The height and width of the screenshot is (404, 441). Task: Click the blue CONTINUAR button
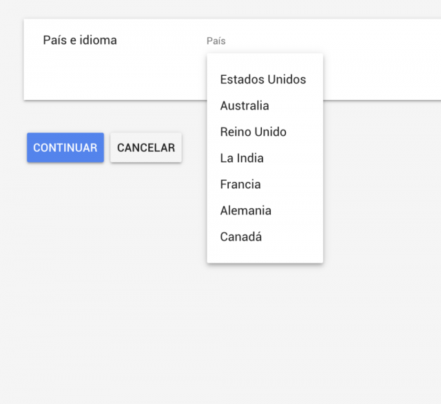coord(65,148)
